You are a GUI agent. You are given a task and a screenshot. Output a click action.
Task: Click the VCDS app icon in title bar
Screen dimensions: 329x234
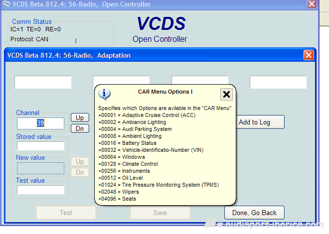(6, 3)
